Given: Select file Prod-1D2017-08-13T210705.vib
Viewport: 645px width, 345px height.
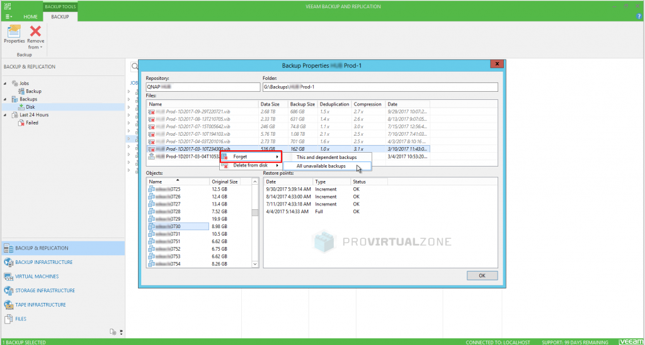Looking at the screenshot, I should [288, 119].
